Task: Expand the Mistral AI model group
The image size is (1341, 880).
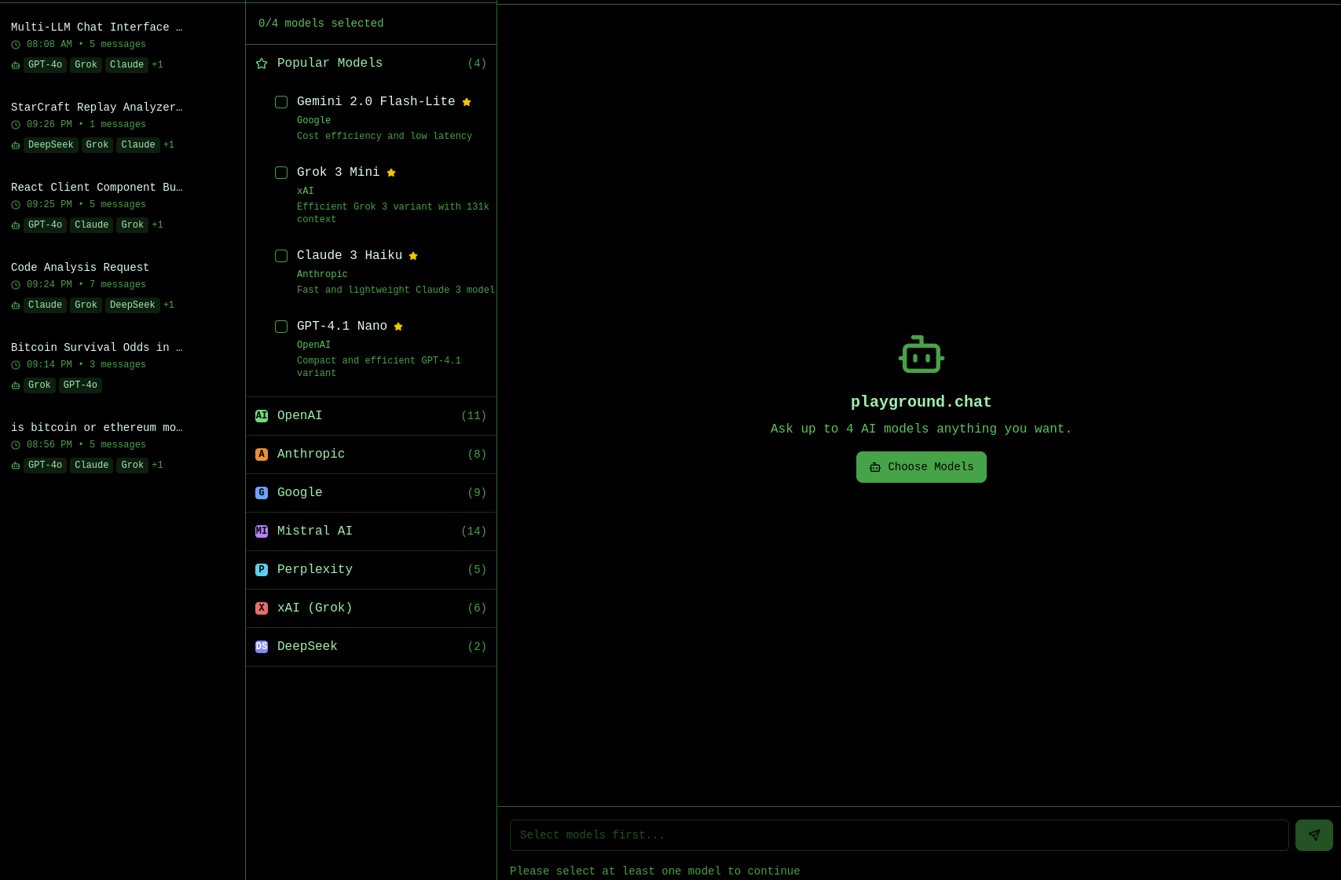Action: tap(371, 531)
